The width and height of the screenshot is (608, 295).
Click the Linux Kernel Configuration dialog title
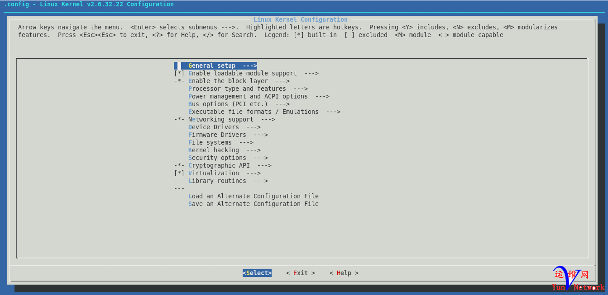tap(301, 19)
